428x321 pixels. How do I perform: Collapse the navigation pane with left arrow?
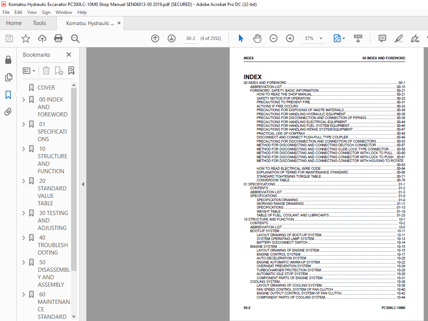click(x=83, y=184)
